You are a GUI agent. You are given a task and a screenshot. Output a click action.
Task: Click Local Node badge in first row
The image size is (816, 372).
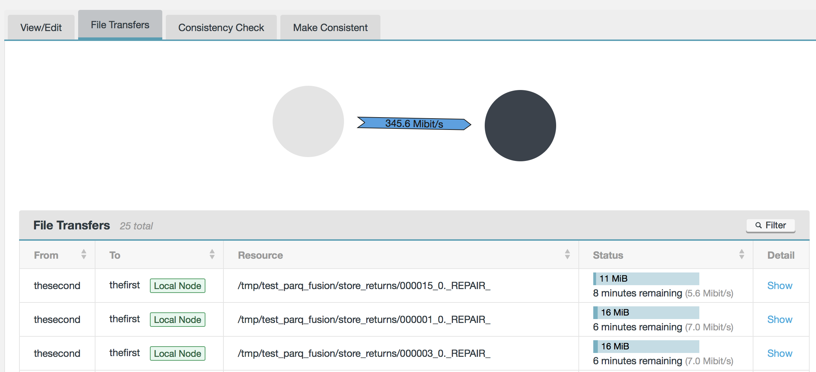177,286
